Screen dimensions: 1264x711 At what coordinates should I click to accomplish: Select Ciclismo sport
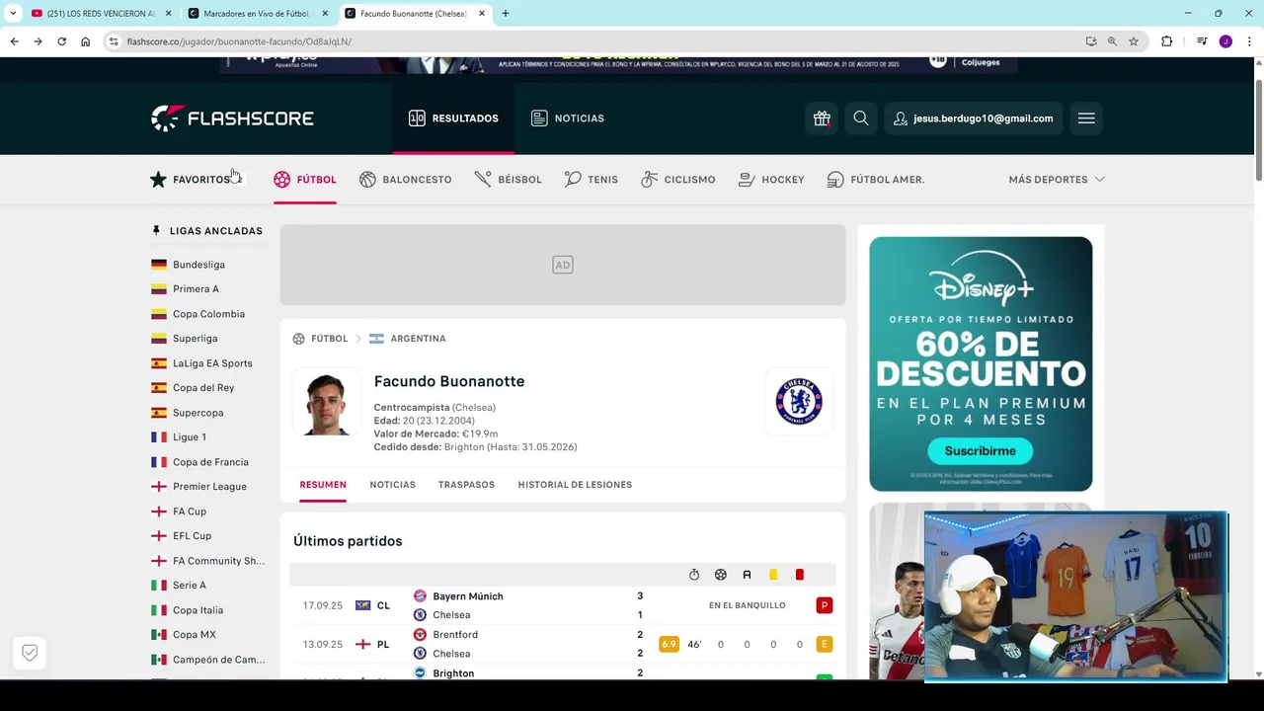pyautogui.click(x=678, y=180)
